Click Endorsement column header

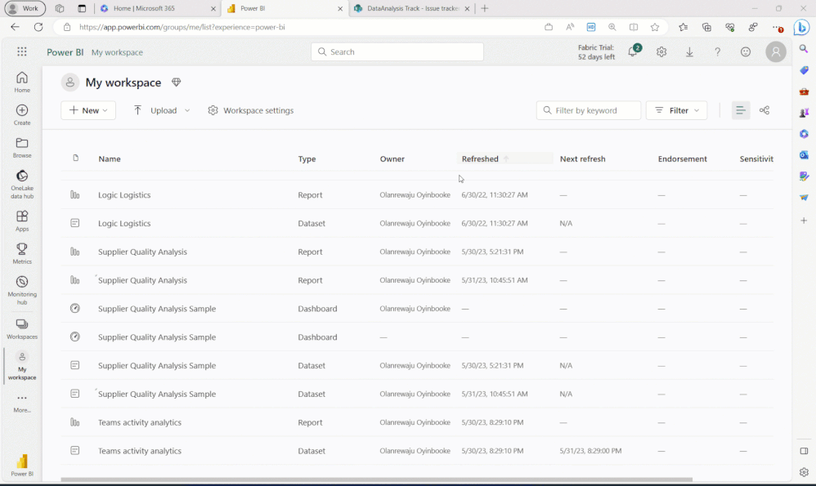682,158
